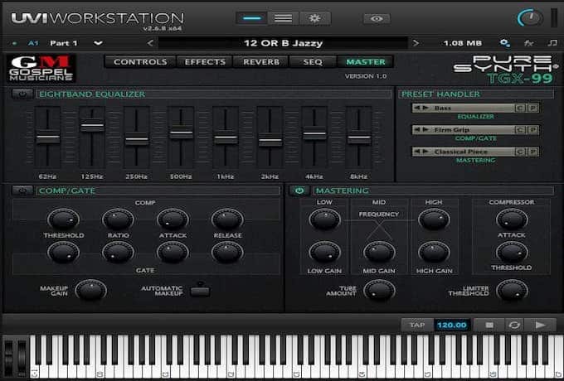This screenshot has width=564, height=381.
Task: Click the Comp Attack knob
Action: point(173,219)
